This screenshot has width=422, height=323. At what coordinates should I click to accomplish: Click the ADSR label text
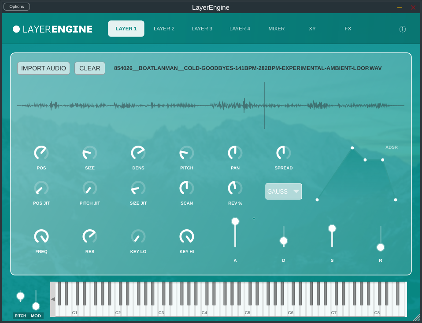391,147
